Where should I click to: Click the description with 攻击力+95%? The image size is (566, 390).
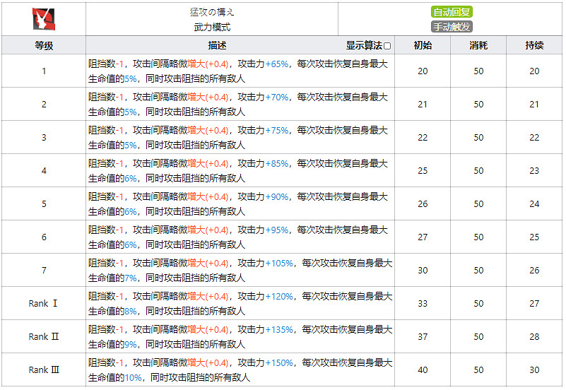[x=240, y=237]
